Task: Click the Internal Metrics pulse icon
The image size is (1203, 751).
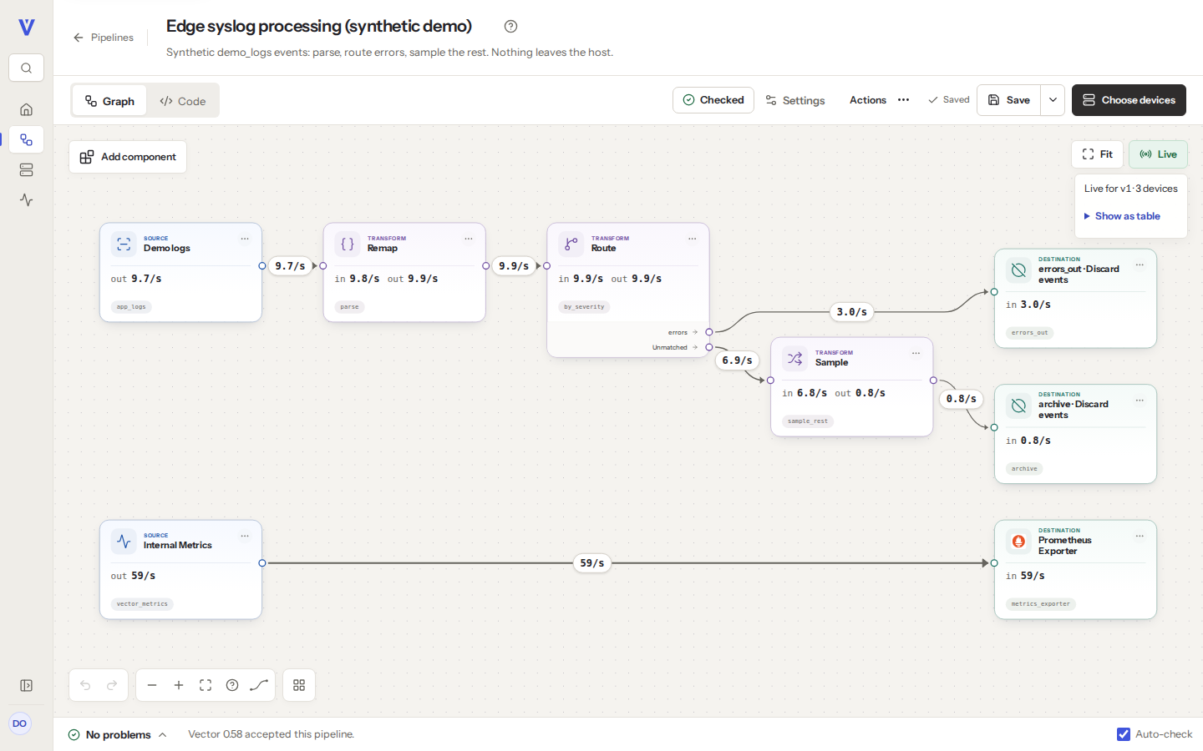Action: 124,542
